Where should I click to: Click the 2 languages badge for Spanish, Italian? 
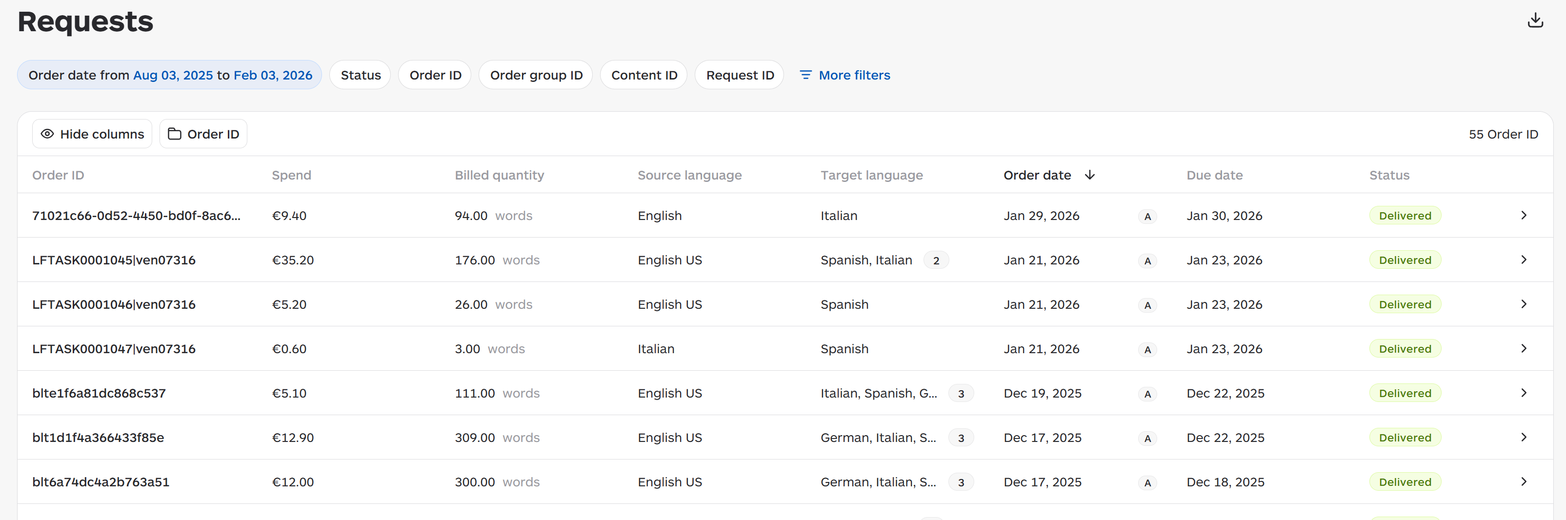pyautogui.click(x=936, y=260)
